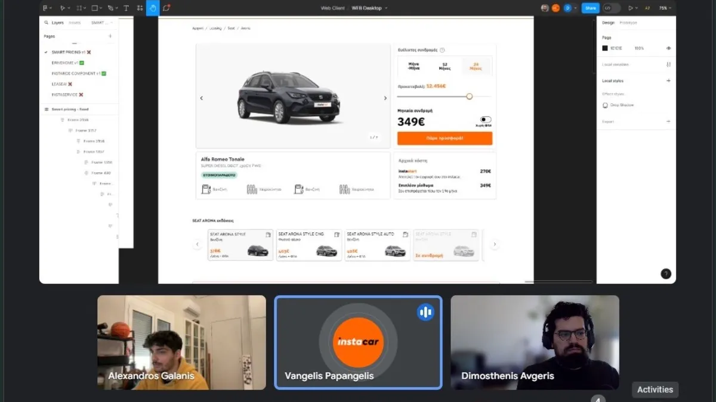Screen dimensions: 716x402
Task: Present prototype with the play icon
Action: coord(631,8)
